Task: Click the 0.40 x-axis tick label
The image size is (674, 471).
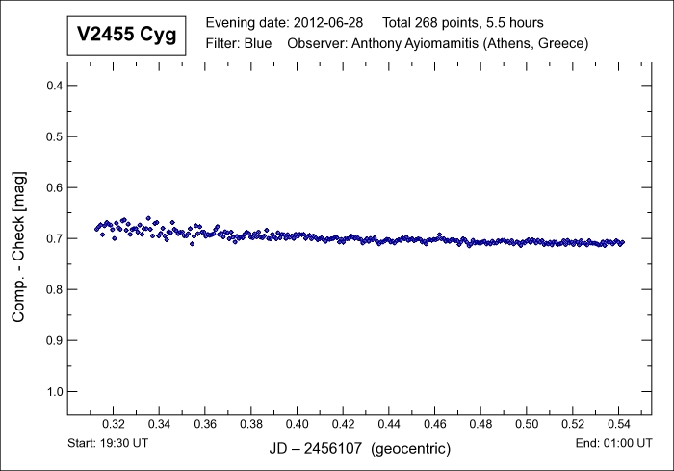Action: click(x=298, y=423)
